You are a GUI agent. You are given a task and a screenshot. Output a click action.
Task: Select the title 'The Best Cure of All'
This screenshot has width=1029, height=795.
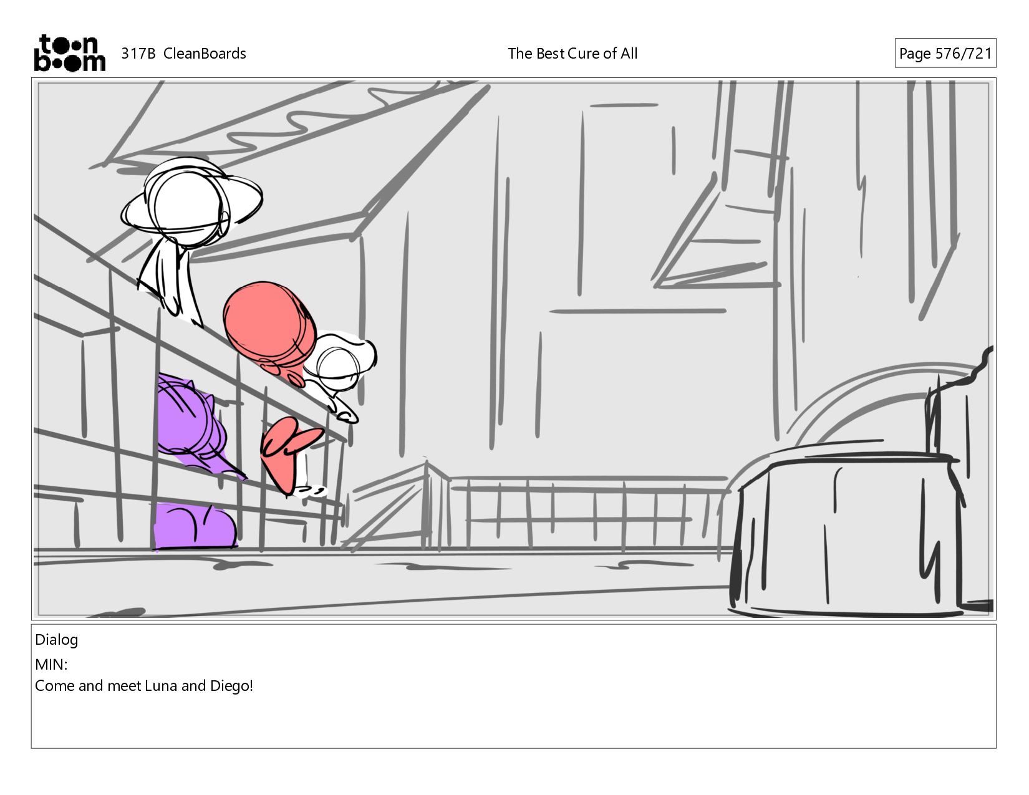(x=572, y=54)
